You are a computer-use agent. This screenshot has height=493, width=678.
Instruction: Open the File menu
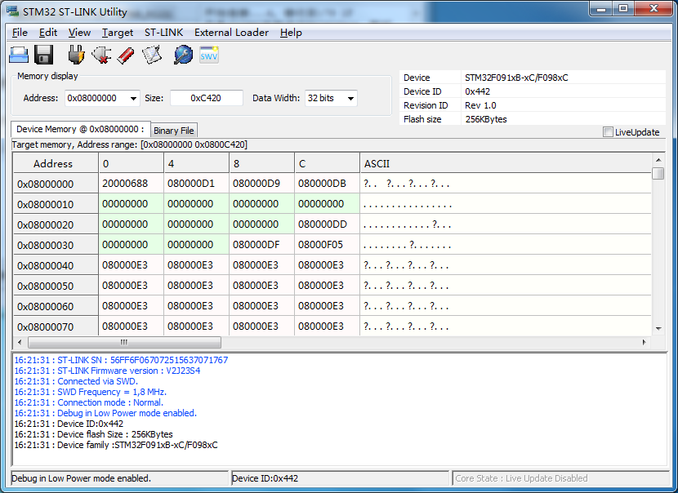[x=20, y=33]
